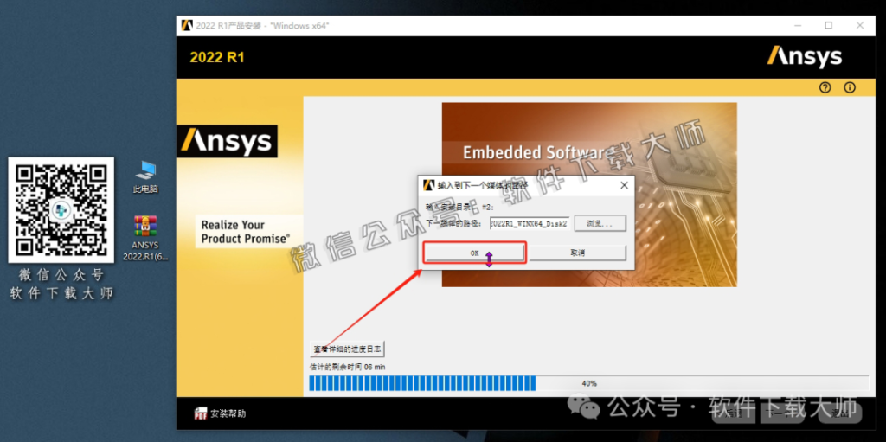Click the 取消 cancel button in dialog
The height and width of the screenshot is (442, 886).
click(x=577, y=253)
